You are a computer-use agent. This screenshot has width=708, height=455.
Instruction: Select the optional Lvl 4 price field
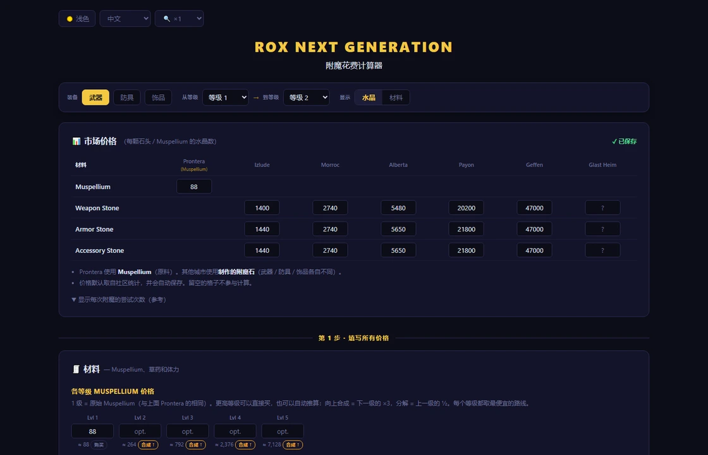(235, 431)
